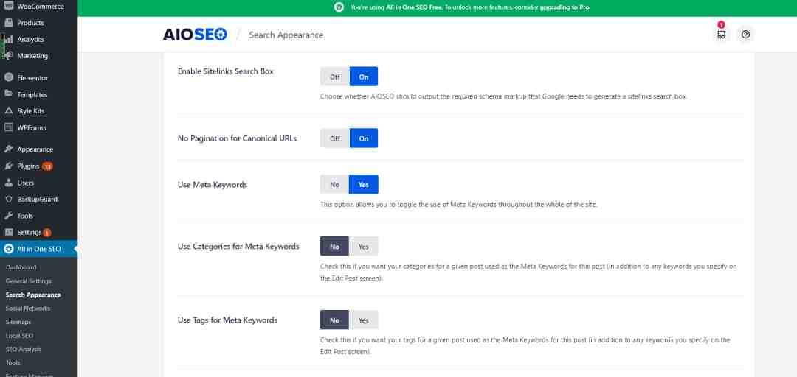Image resolution: width=797 pixels, height=377 pixels.
Task: Click the Users person icon
Action: [9, 183]
